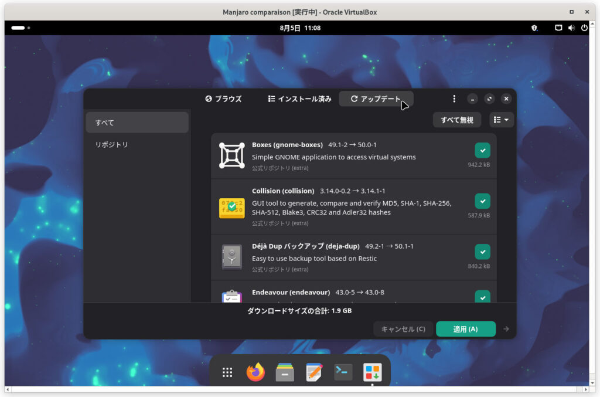Click the 840.2 kB size label
Viewport: 600px width, 397px height.
click(479, 266)
